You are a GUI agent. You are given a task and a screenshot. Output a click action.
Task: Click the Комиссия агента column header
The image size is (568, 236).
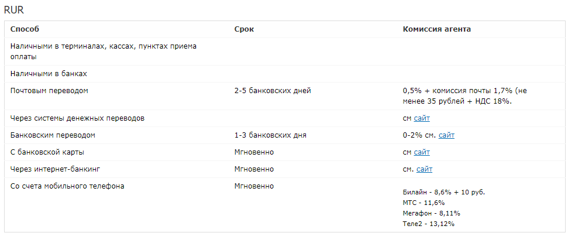click(436, 29)
